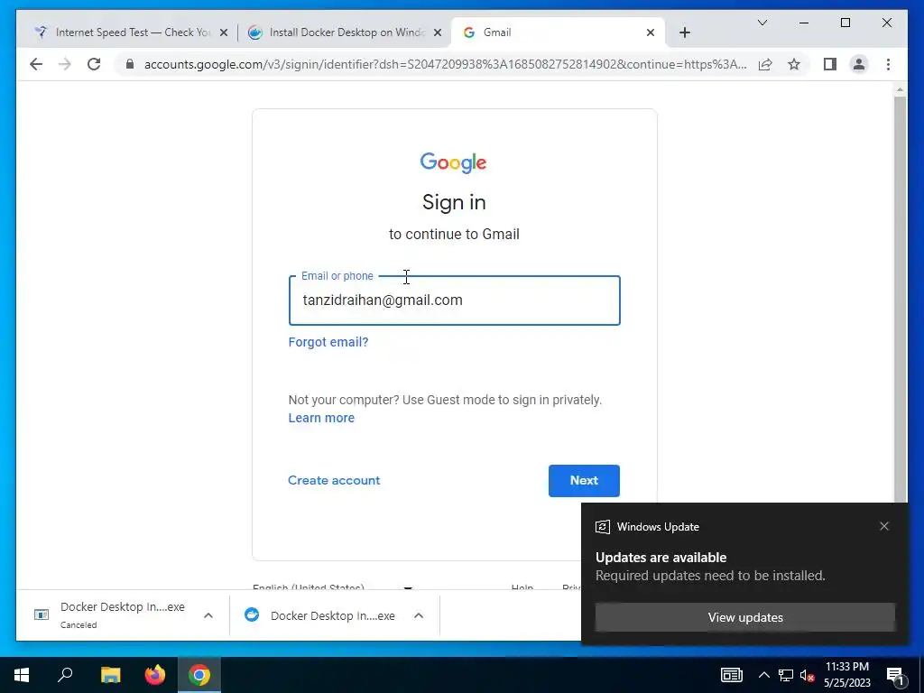This screenshot has height=693, width=924.
Task: Click the Chrome taskbar icon
Action: 199,675
